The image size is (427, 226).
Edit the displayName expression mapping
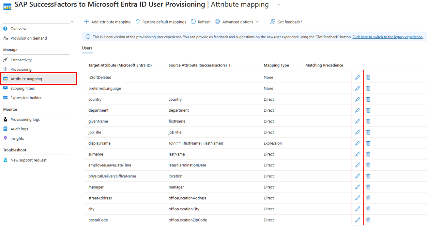point(358,143)
